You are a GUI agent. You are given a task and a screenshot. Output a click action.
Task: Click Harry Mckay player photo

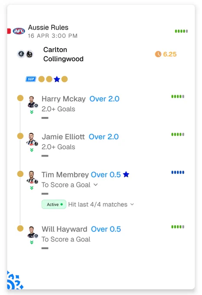32,102
